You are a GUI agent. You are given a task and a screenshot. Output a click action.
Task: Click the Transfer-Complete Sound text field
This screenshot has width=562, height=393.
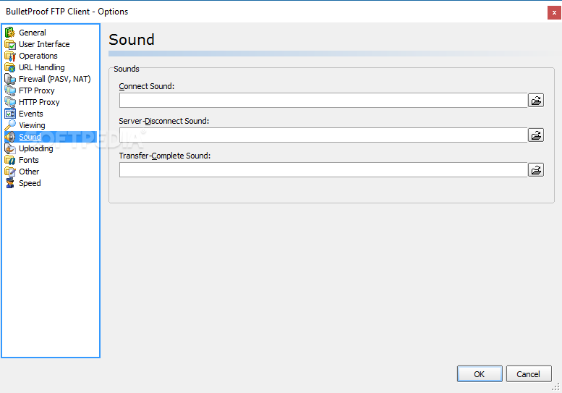click(x=323, y=170)
